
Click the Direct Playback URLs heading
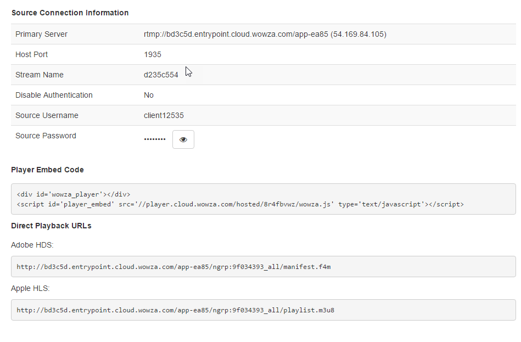tap(51, 226)
